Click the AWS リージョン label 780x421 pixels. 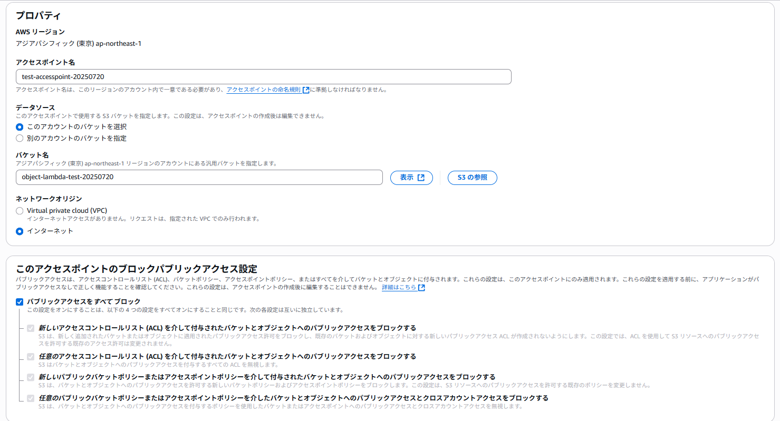[x=40, y=32]
